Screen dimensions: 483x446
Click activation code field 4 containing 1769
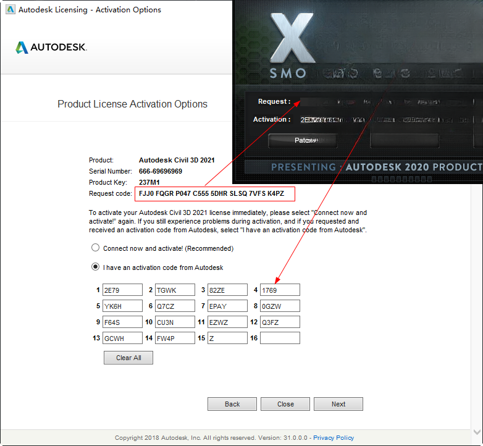(x=280, y=290)
